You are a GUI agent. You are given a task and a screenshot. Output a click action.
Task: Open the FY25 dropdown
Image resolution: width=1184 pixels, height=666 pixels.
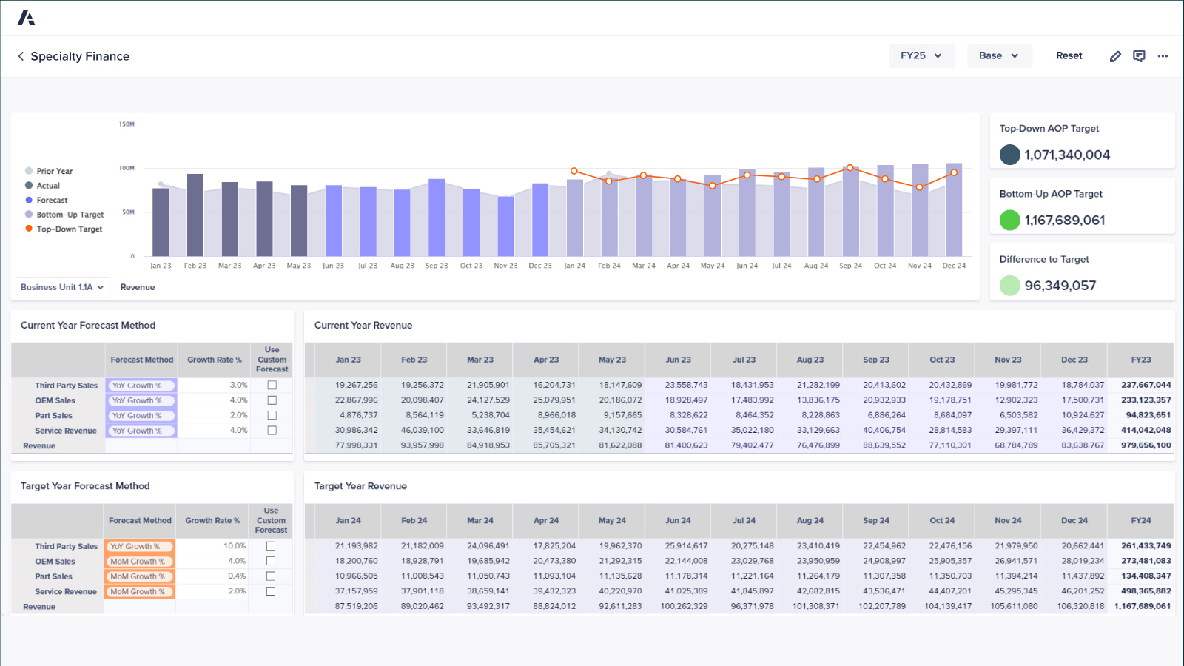coord(921,55)
